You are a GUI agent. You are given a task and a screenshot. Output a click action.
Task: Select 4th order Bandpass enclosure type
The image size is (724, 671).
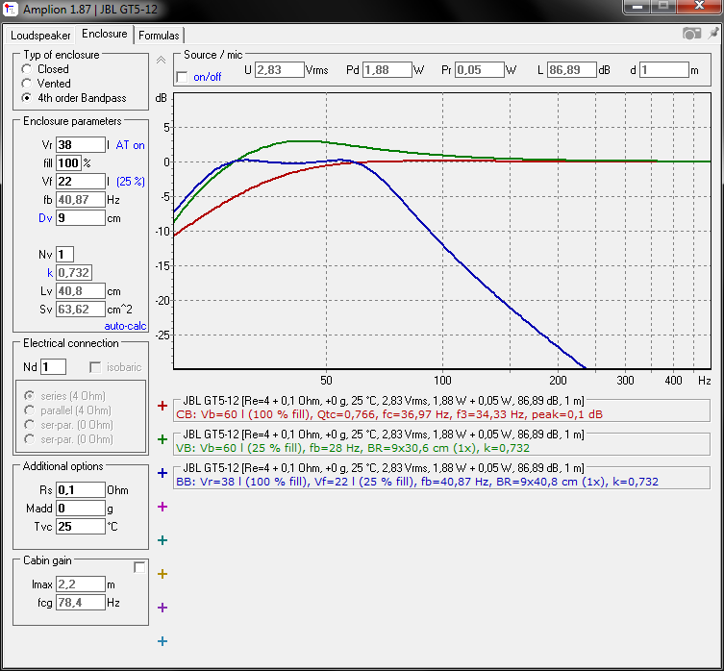tap(26, 98)
